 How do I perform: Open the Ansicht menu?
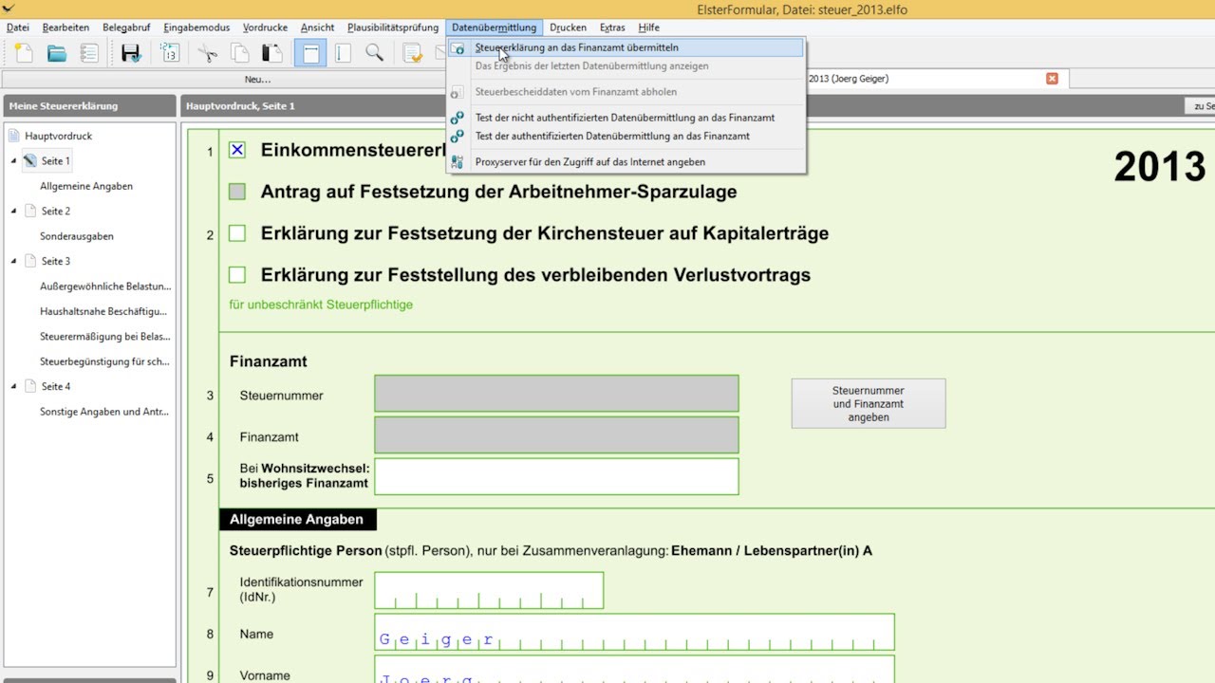[317, 28]
